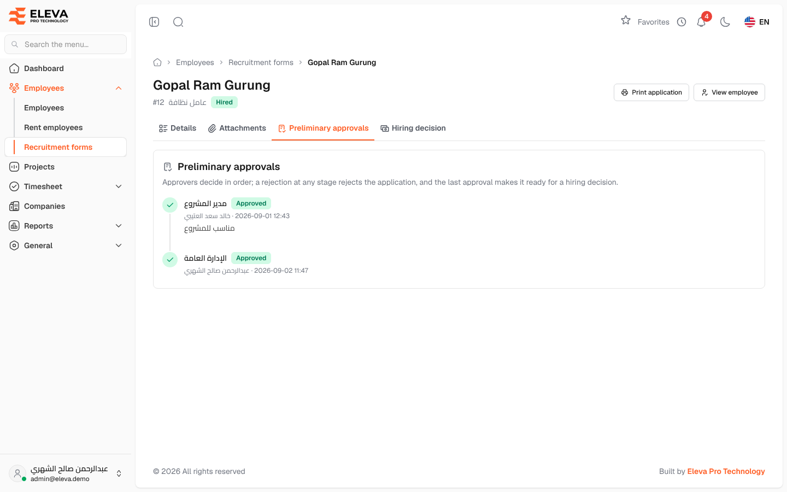Click the admin@eleva.demo email text

coord(60,479)
